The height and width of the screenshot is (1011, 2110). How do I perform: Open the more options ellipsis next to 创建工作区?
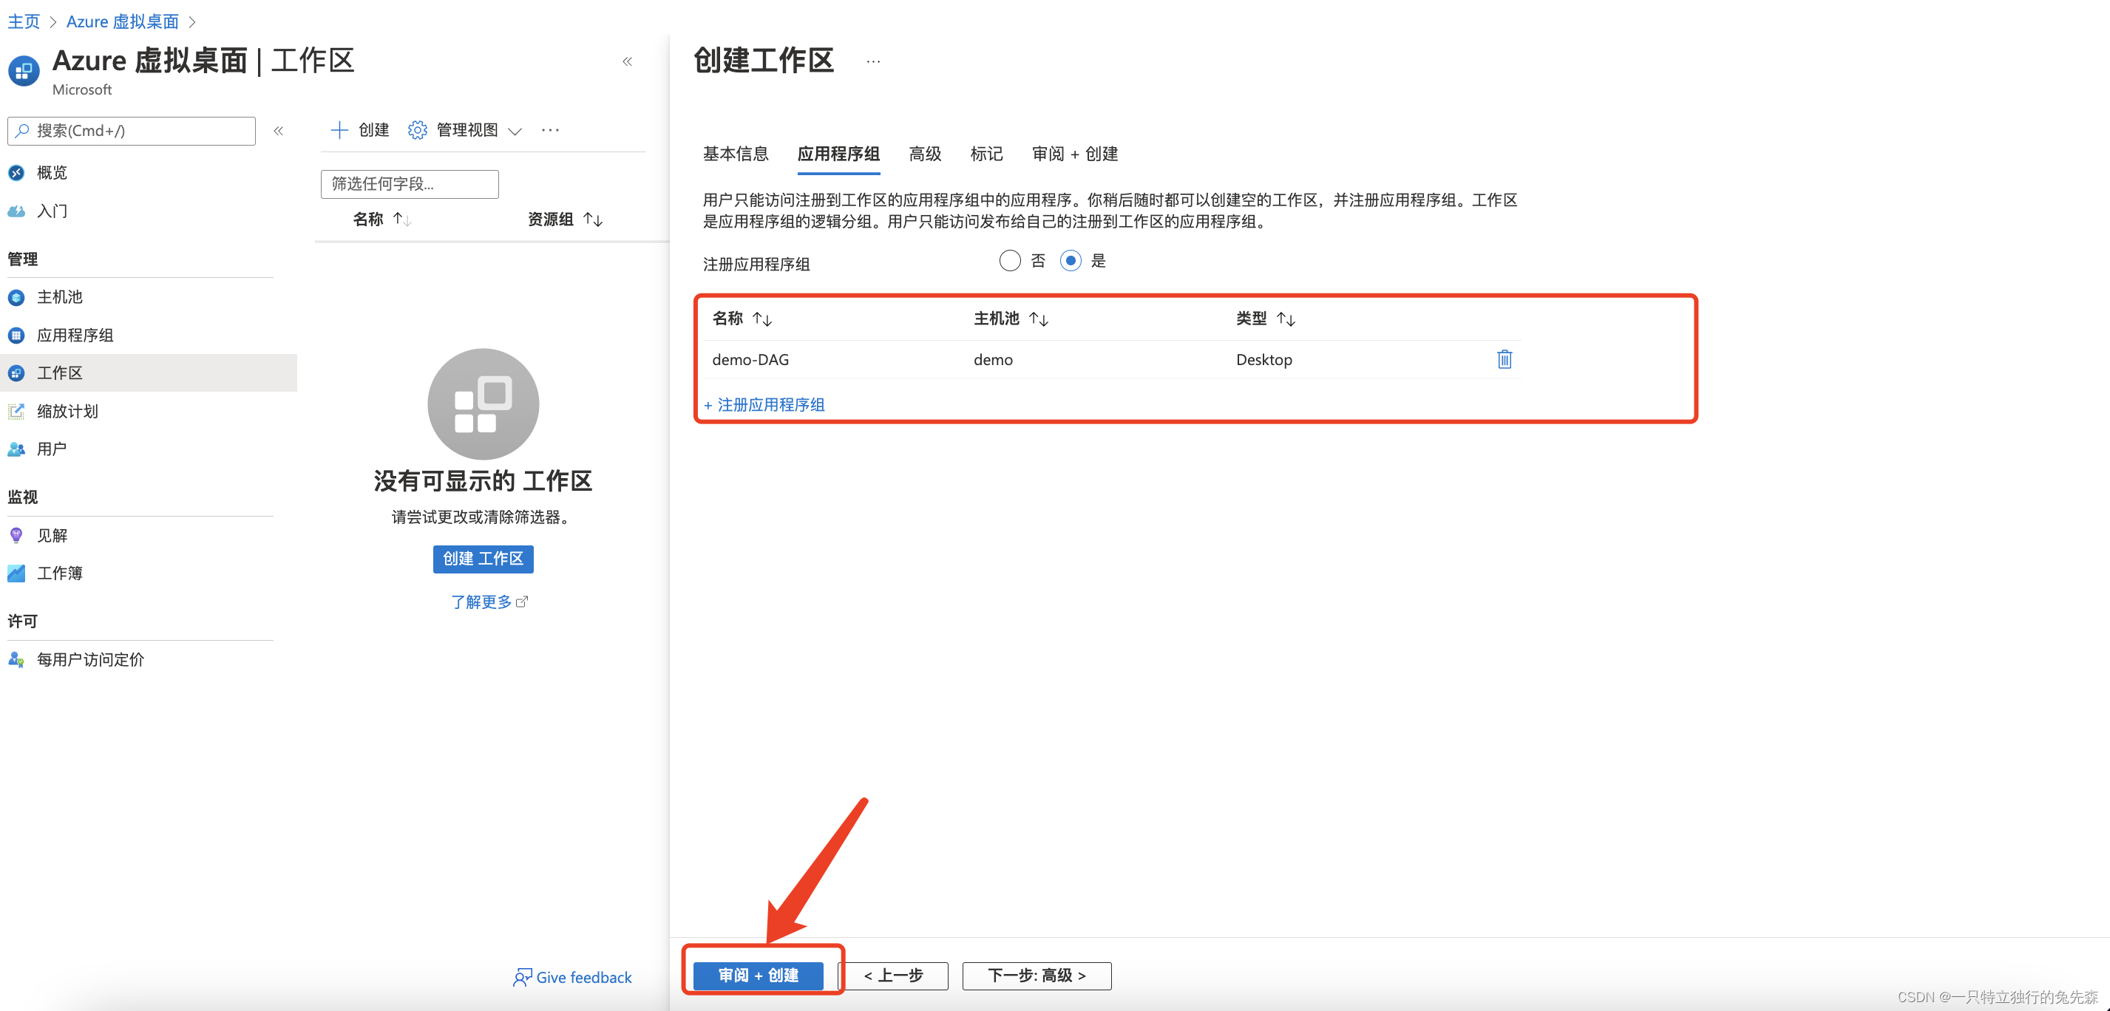873,61
